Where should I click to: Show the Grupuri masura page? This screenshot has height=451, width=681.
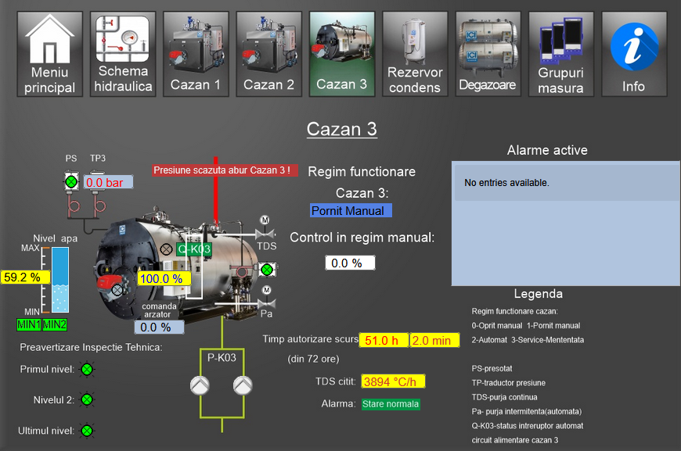point(560,54)
